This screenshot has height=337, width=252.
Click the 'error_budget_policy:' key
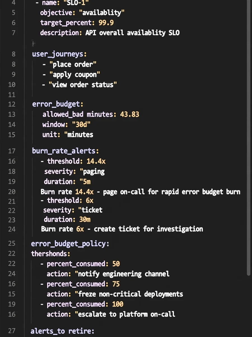[70, 243]
